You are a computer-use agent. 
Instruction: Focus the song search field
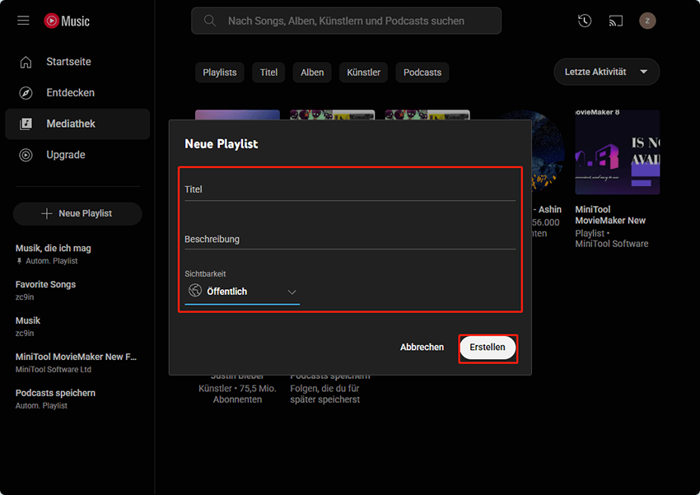tap(346, 21)
